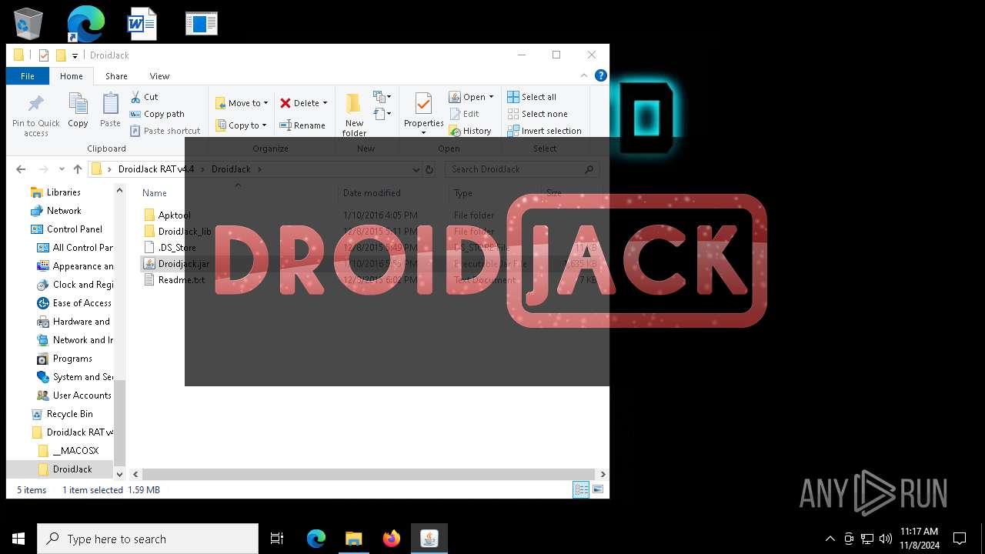This screenshot has width=985, height=554.
Task: Select User Accounts in navigation pane
Action: [82, 395]
